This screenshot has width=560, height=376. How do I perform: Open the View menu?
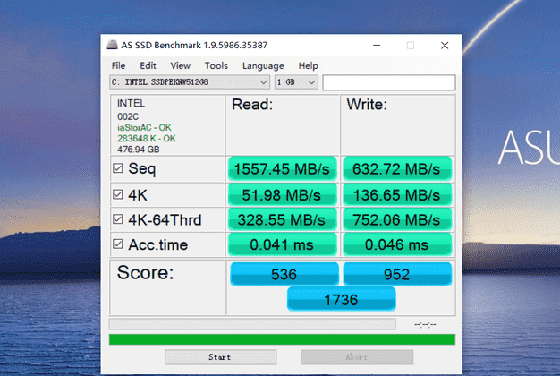[x=181, y=65]
